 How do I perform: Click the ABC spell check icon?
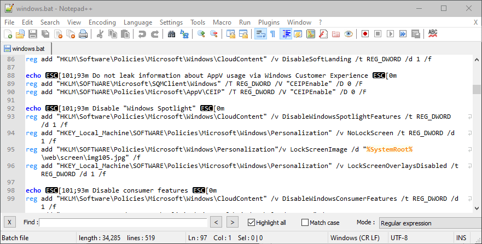click(433, 33)
